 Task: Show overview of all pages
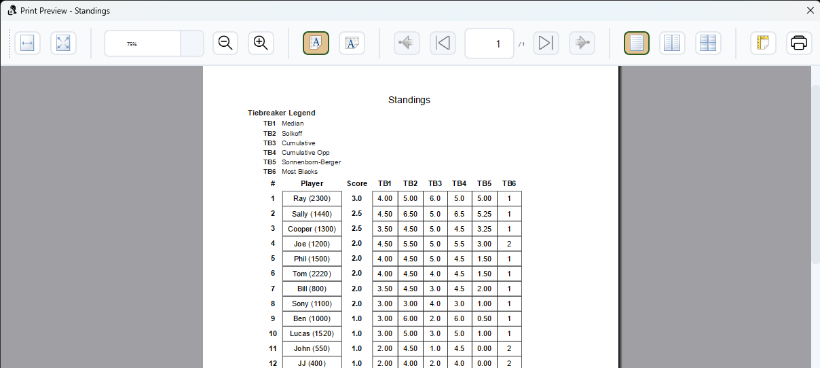(708, 43)
